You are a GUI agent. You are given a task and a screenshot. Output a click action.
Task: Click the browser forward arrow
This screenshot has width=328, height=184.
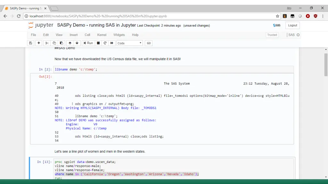[x=12, y=16]
